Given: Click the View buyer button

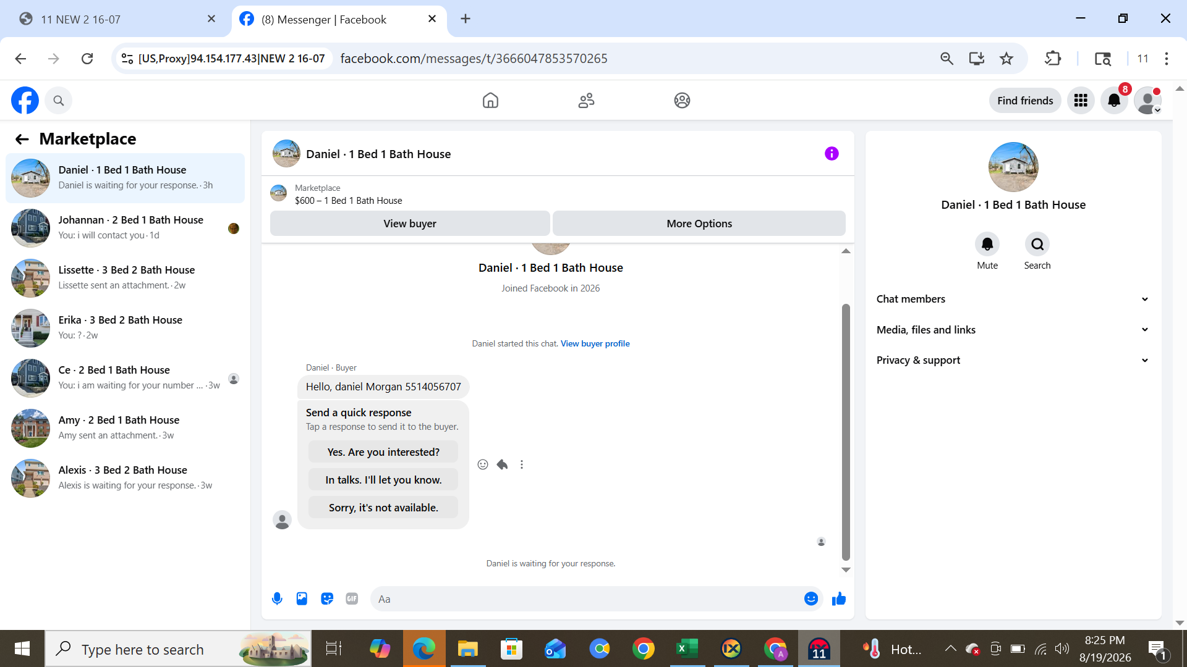Looking at the screenshot, I should pyautogui.click(x=410, y=224).
